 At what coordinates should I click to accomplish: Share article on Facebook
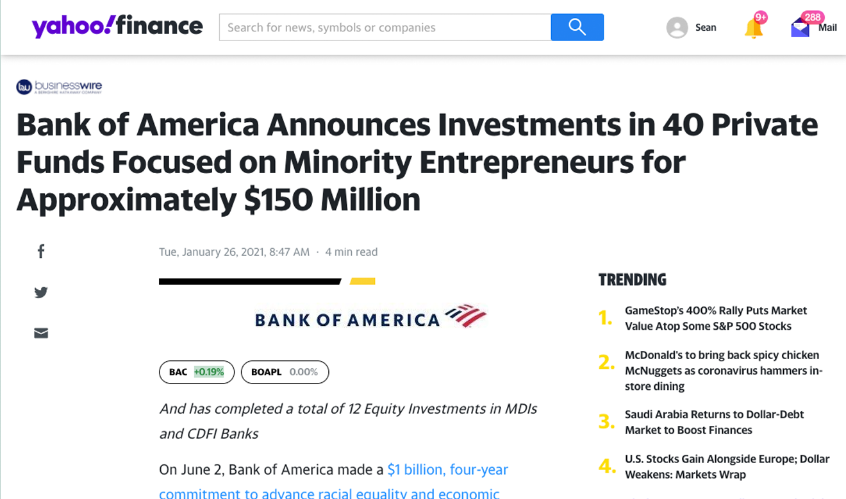[x=41, y=251]
